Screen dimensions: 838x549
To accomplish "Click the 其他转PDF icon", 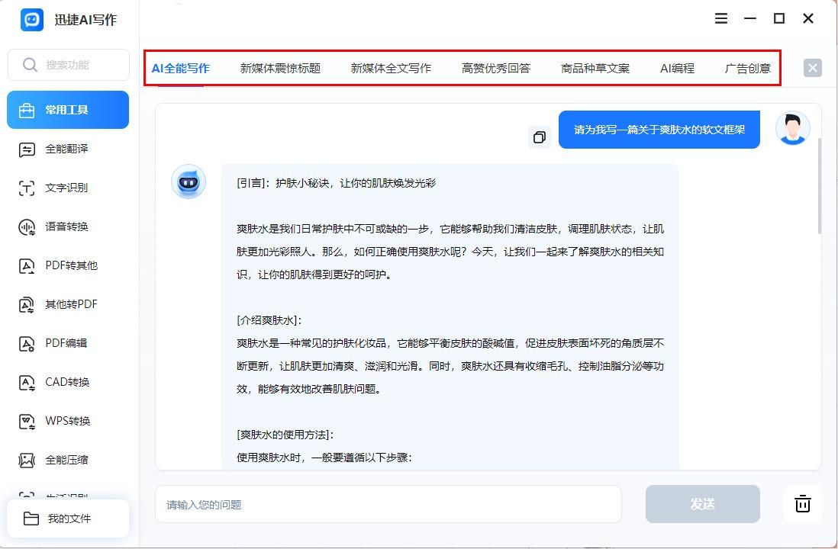I will click(27, 305).
